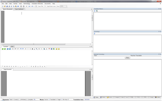Go to previous segment with the green left arrow

pyautogui.click(x=3, y=49)
